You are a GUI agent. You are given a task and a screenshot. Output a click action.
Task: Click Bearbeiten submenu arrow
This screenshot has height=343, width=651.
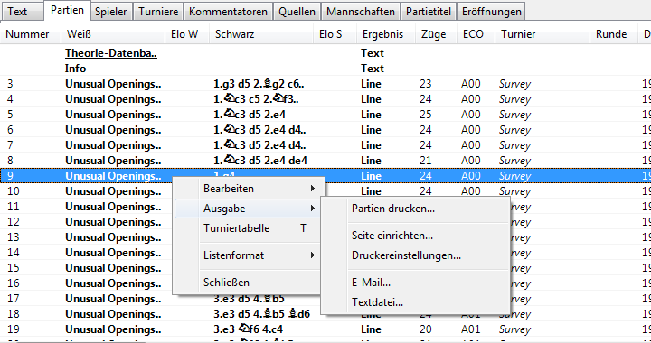(x=313, y=189)
